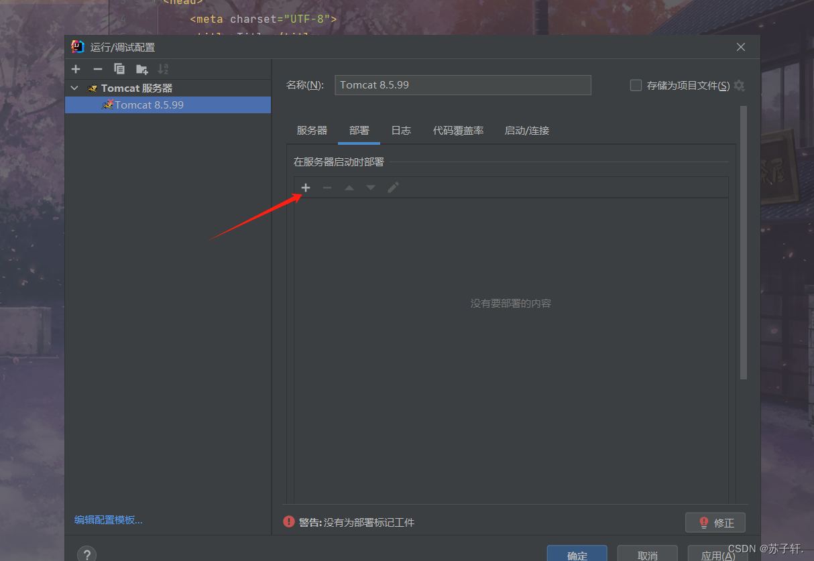Close the 运行/调试配置 dialog

coord(741,47)
